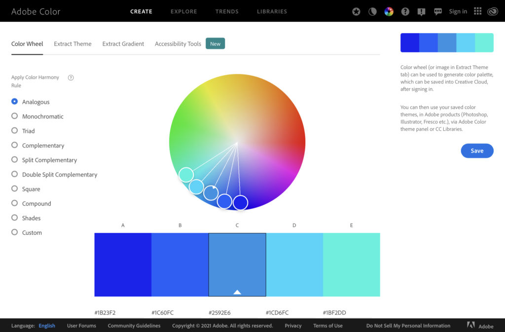Viewport: 505px width, 332px height.
Task: Pick the Shades harmony option
Action: [x=14, y=218]
